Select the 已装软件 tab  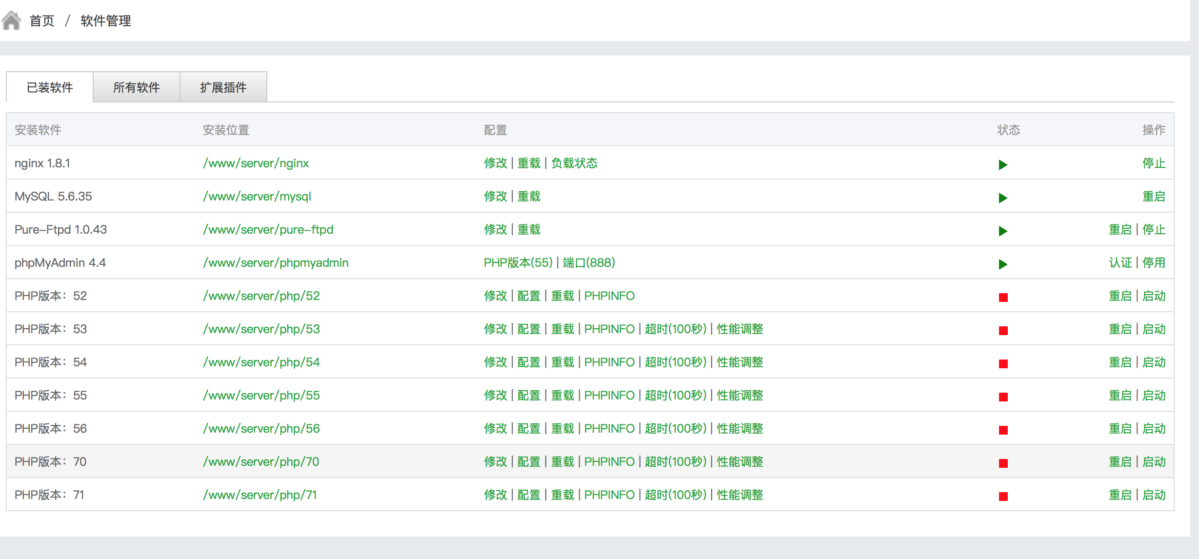pyautogui.click(x=50, y=87)
